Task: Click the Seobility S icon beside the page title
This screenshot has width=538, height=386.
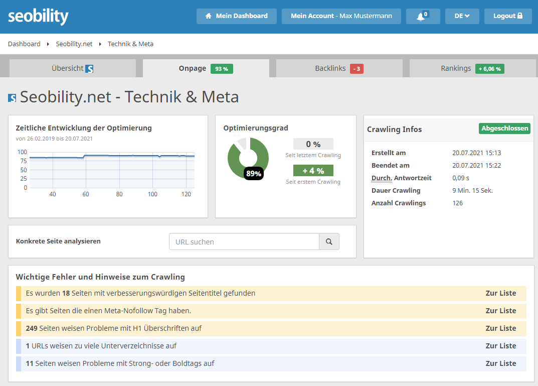Action: tap(12, 98)
